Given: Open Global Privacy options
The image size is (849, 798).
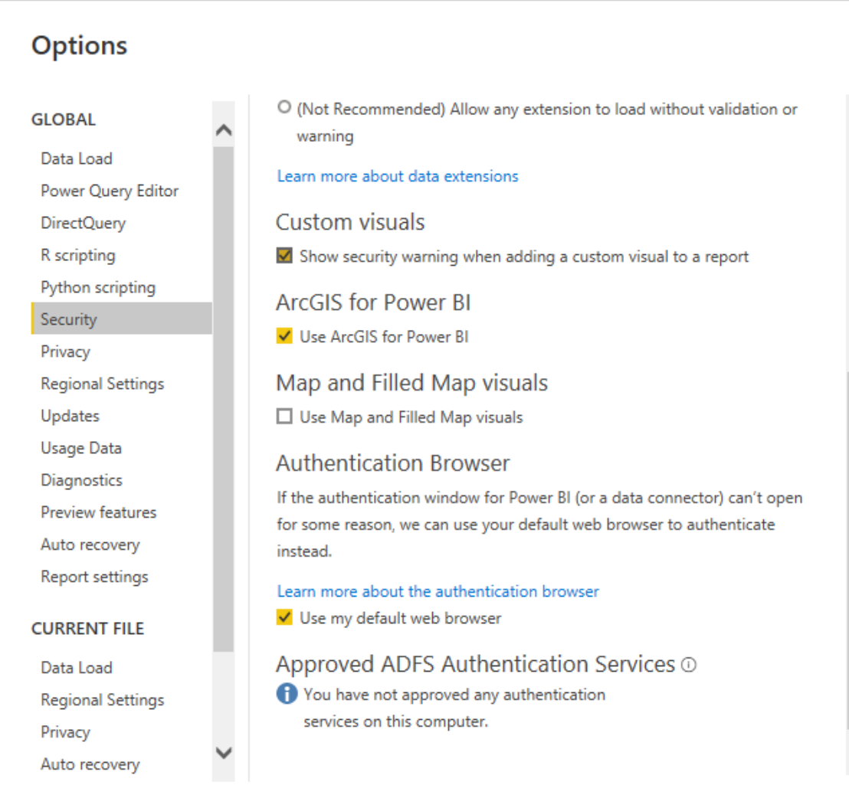Looking at the screenshot, I should 66,352.
